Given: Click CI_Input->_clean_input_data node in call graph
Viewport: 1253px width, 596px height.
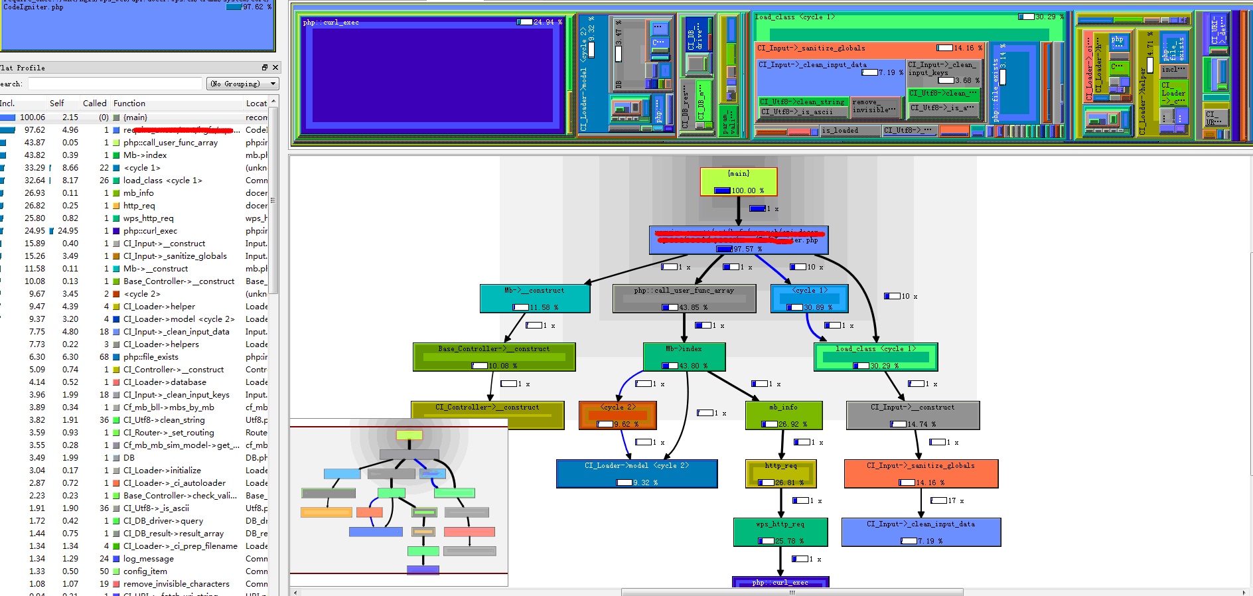Looking at the screenshot, I should coord(921,532).
